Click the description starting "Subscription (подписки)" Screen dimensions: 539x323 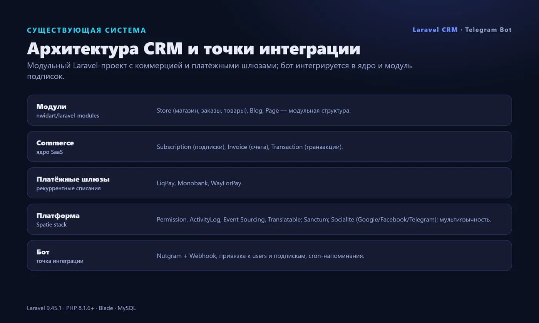[x=249, y=147]
